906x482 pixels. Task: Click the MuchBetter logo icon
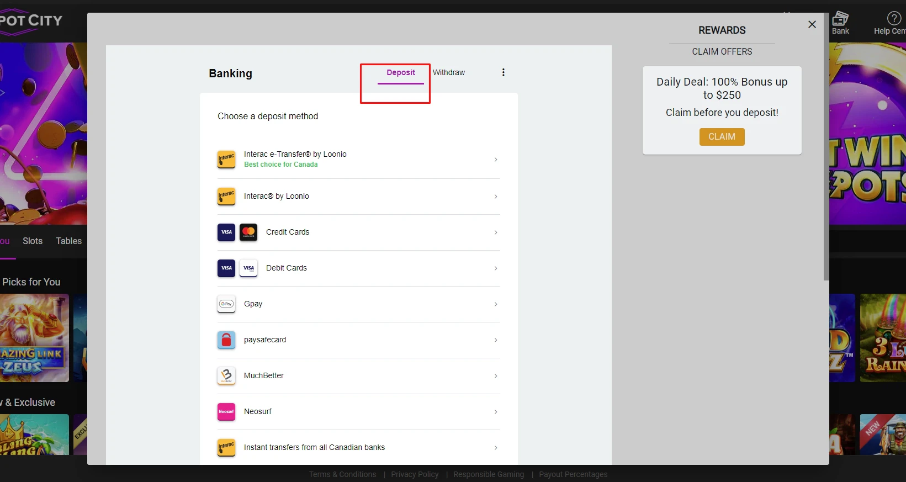pos(226,375)
